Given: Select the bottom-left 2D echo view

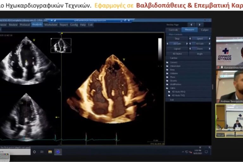Looking at the screenshot, I should [26, 117].
